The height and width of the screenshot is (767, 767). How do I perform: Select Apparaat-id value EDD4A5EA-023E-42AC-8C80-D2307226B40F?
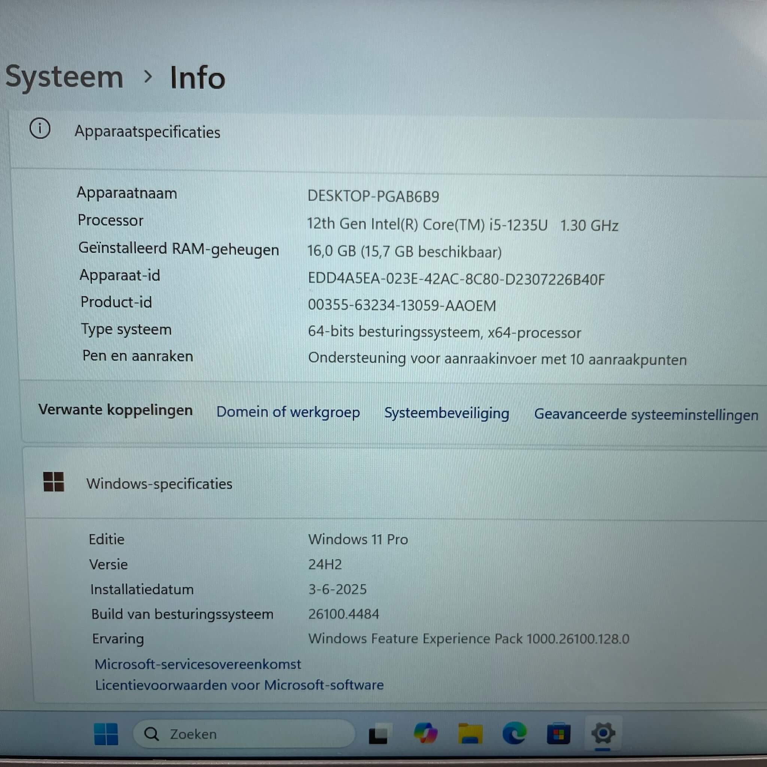tap(457, 279)
